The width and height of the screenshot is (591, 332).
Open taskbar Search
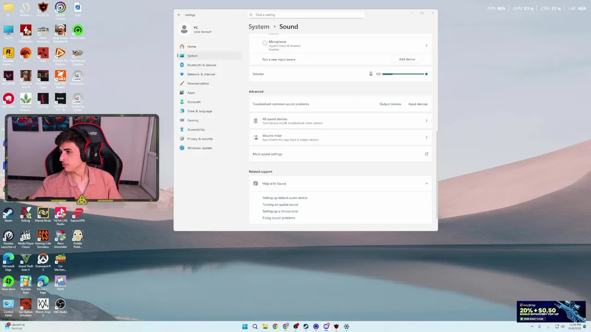coord(255,326)
